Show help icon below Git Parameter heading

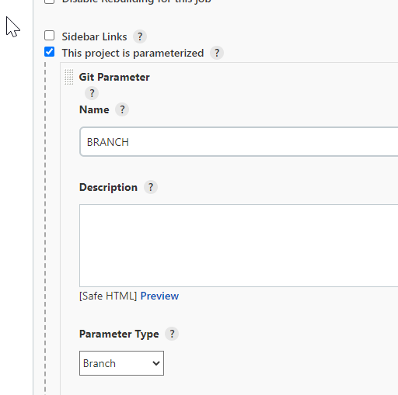92,93
